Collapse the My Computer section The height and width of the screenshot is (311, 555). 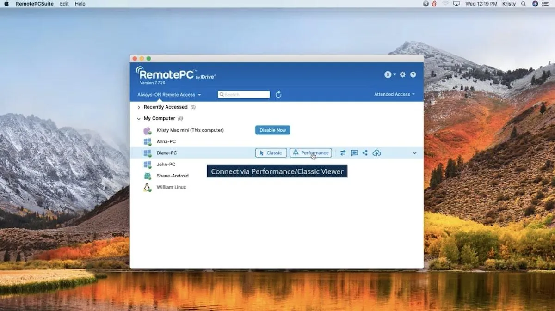pyautogui.click(x=139, y=119)
